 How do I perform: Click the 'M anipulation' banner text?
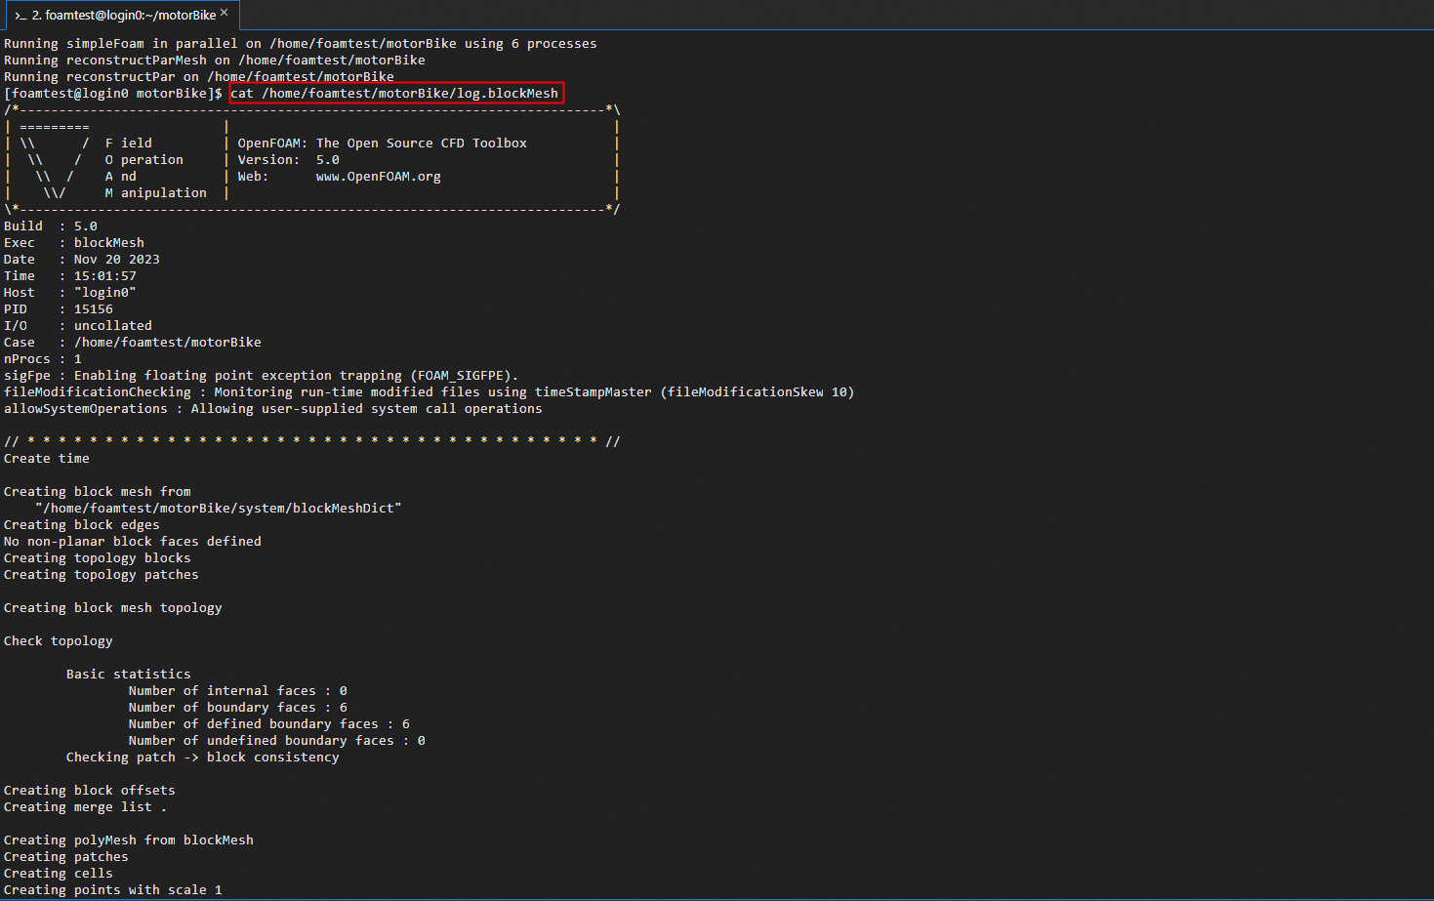pyautogui.click(x=156, y=193)
